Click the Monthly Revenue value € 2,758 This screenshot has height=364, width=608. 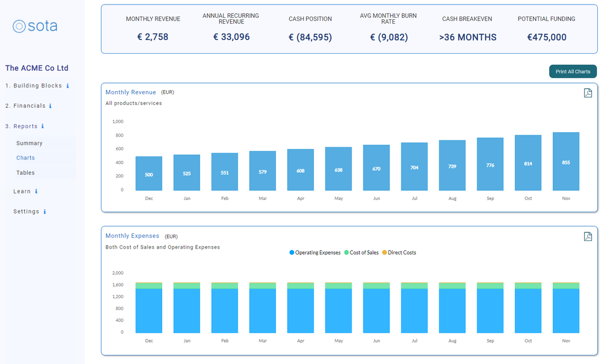click(153, 37)
